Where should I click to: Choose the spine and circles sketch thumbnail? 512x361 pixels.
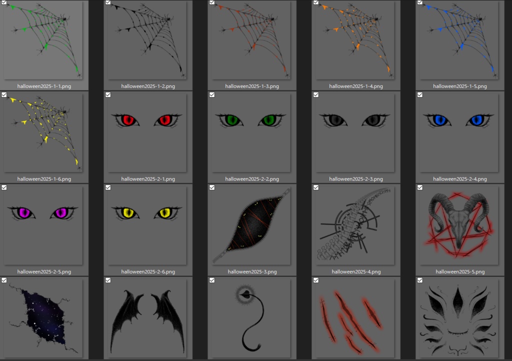pos(354,225)
